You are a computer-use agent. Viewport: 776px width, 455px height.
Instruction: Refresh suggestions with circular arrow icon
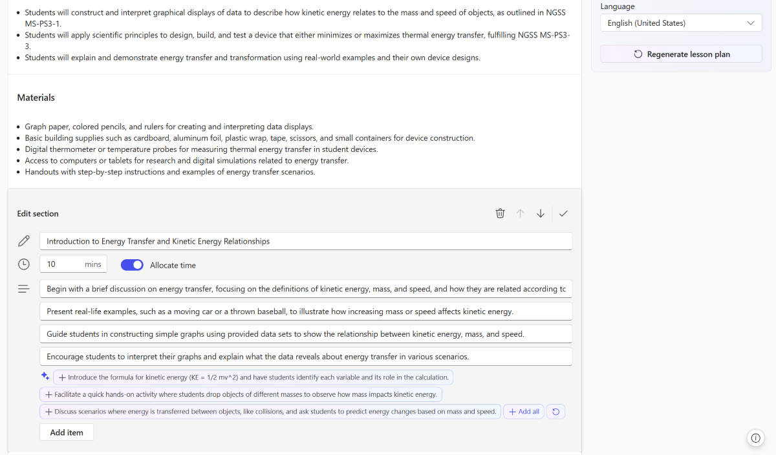[x=555, y=412]
